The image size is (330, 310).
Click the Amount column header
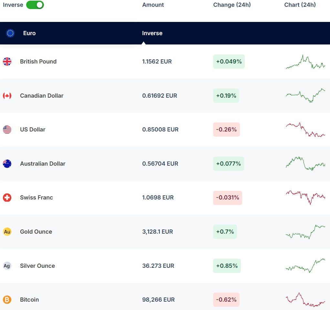(153, 5)
